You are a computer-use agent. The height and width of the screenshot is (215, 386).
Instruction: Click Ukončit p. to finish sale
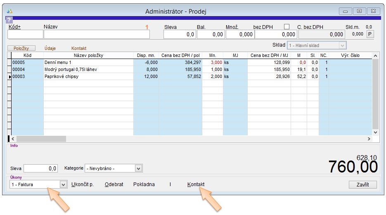83,184
